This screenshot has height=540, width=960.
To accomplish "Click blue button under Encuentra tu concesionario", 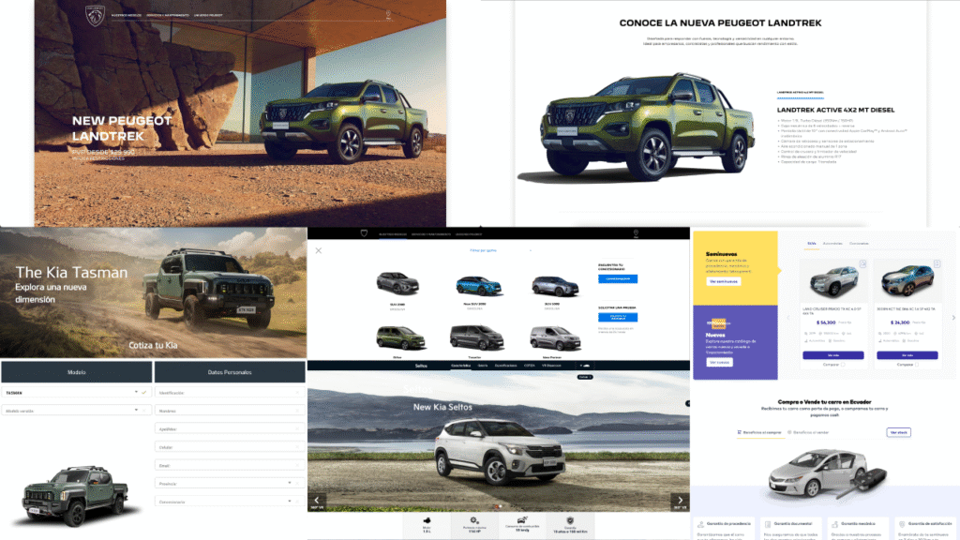I will 618,278.
